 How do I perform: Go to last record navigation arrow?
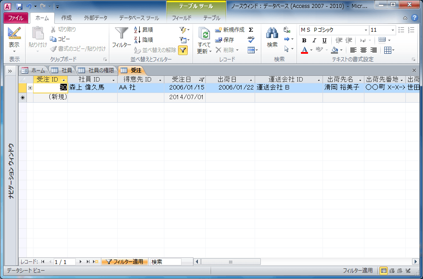click(x=88, y=262)
